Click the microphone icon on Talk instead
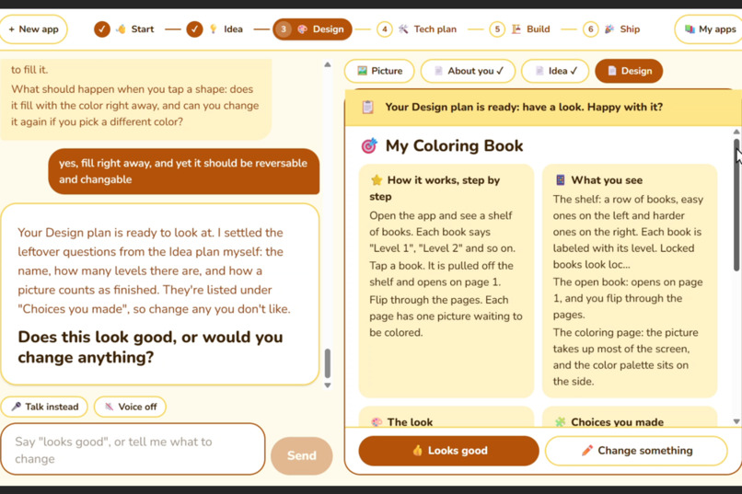This screenshot has width=742, height=494. coord(16,407)
